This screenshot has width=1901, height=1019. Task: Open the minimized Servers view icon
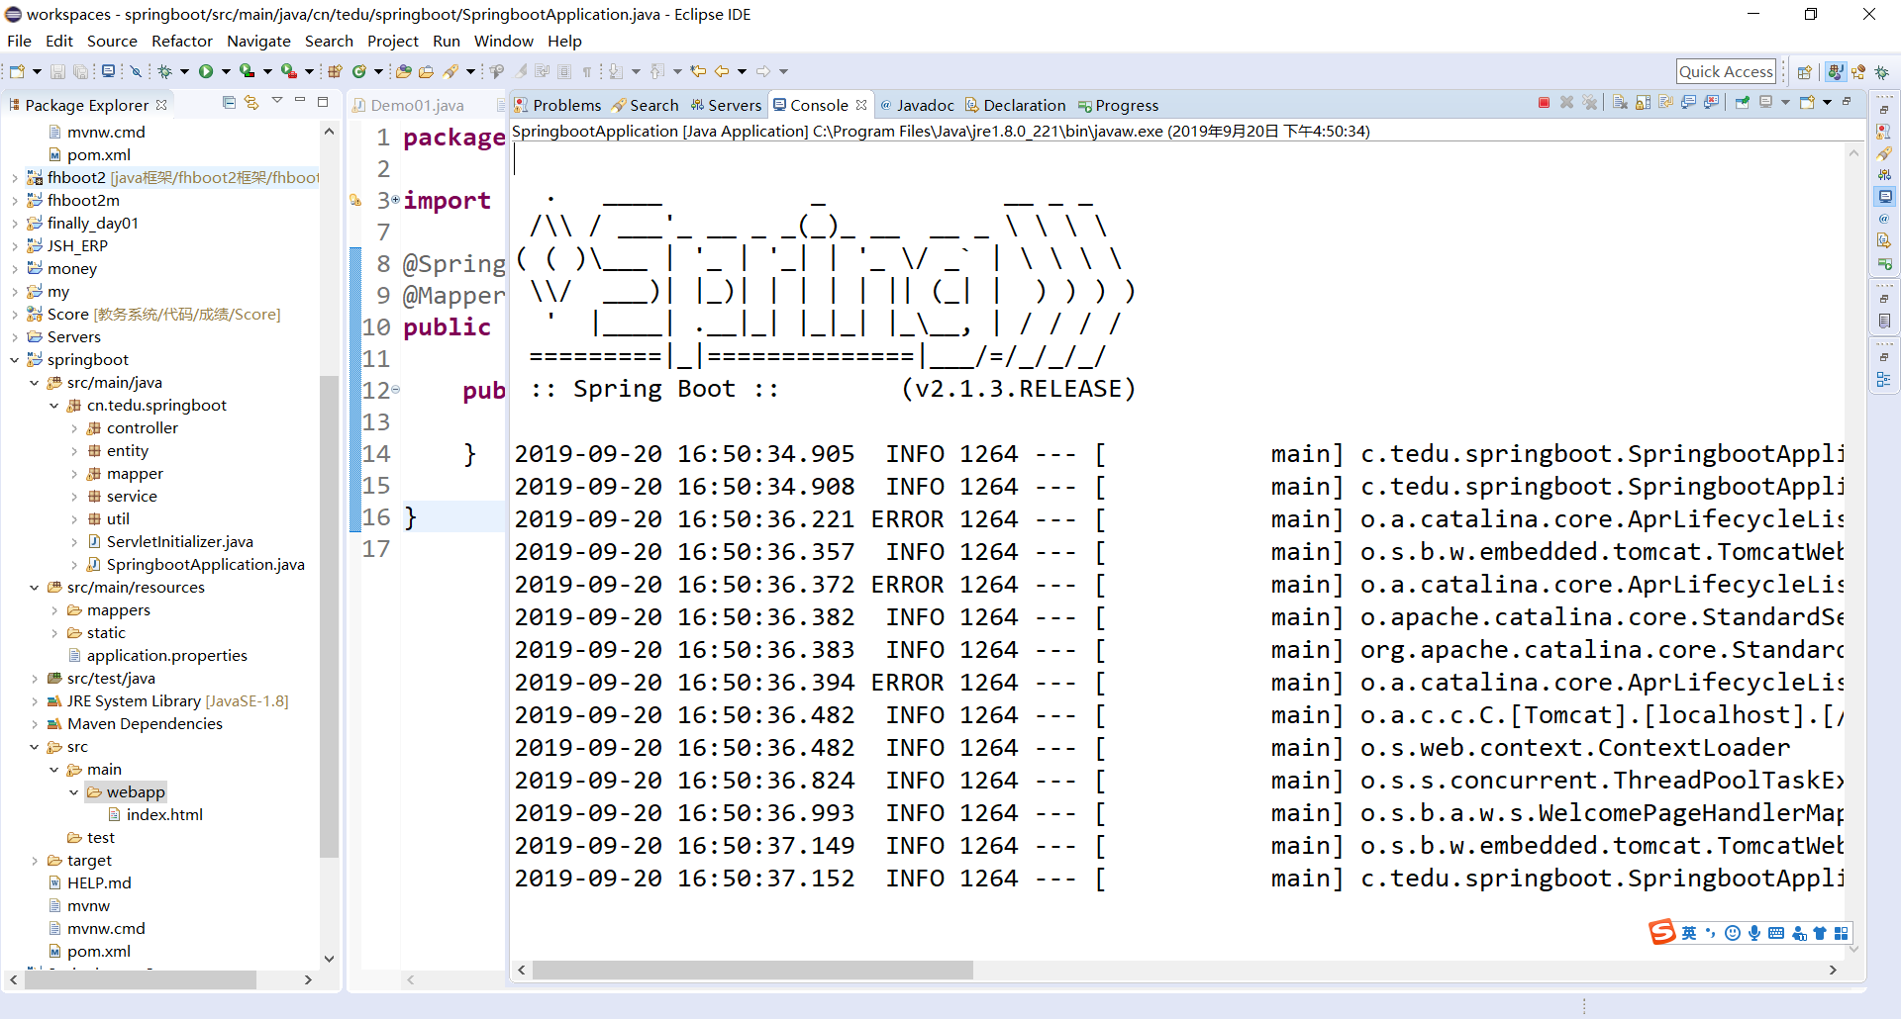[x=1884, y=174]
